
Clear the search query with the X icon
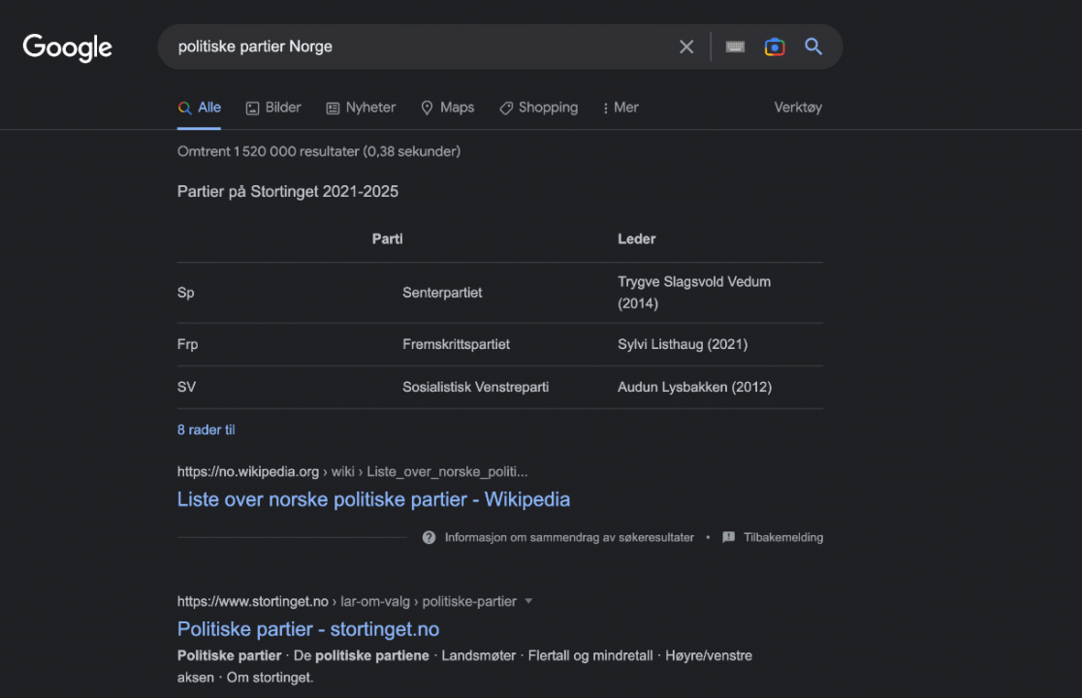tap(685, 47)
